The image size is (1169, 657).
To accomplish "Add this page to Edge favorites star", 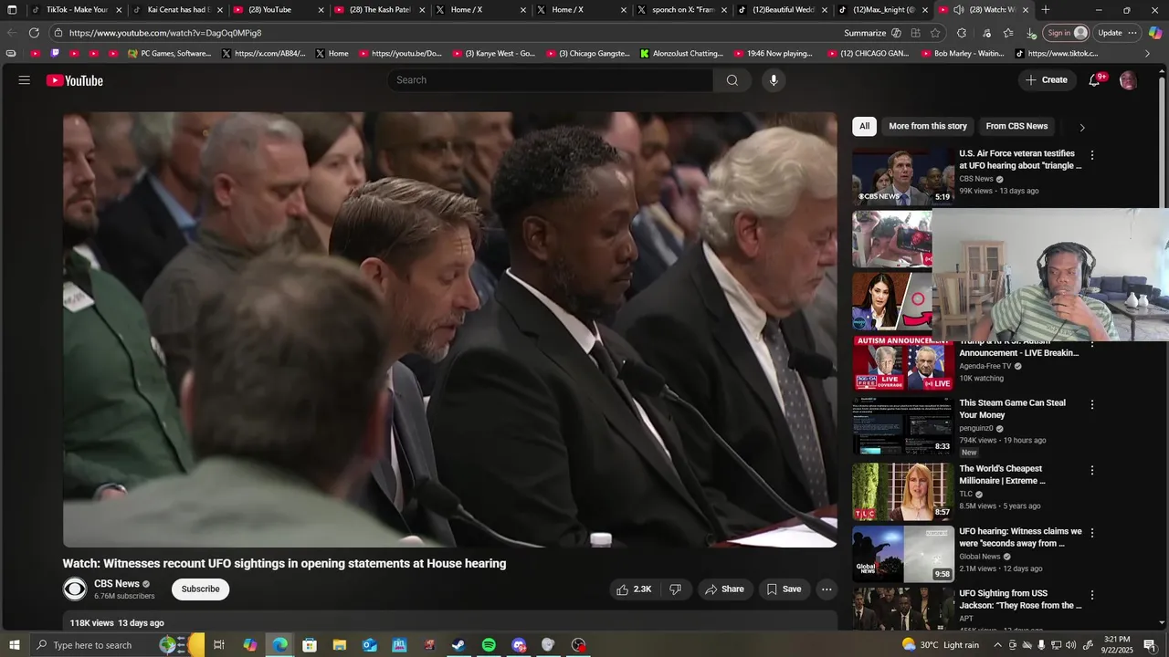I will click(935, 33).
